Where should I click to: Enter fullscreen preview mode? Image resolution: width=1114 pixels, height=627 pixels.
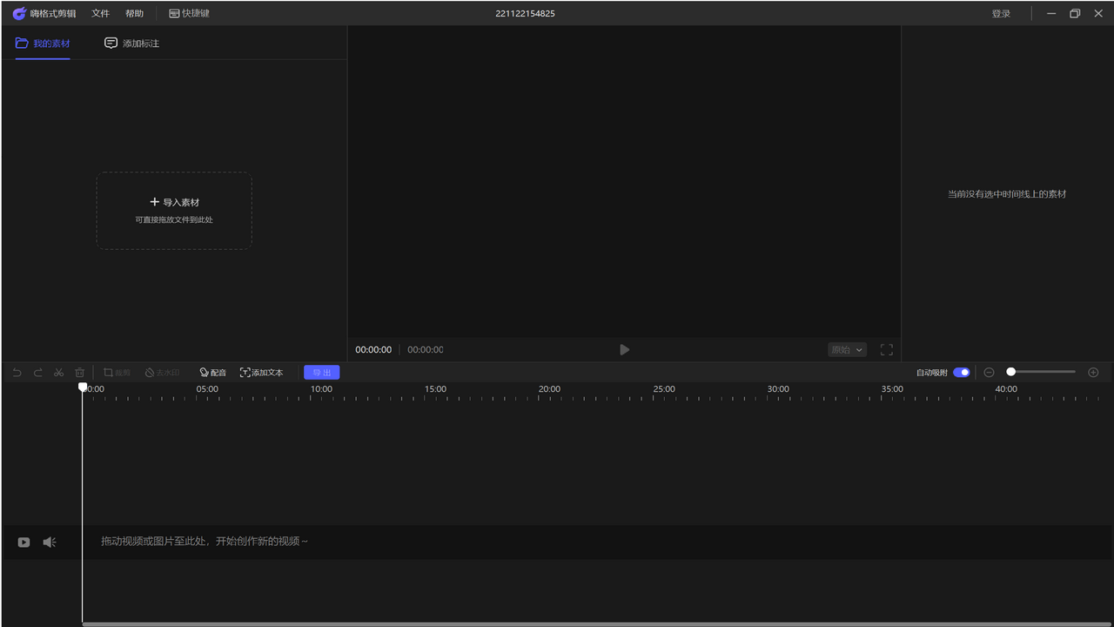coord(886,350)
